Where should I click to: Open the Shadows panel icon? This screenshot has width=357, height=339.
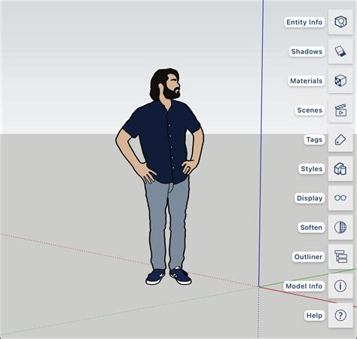tap(340, 51)
